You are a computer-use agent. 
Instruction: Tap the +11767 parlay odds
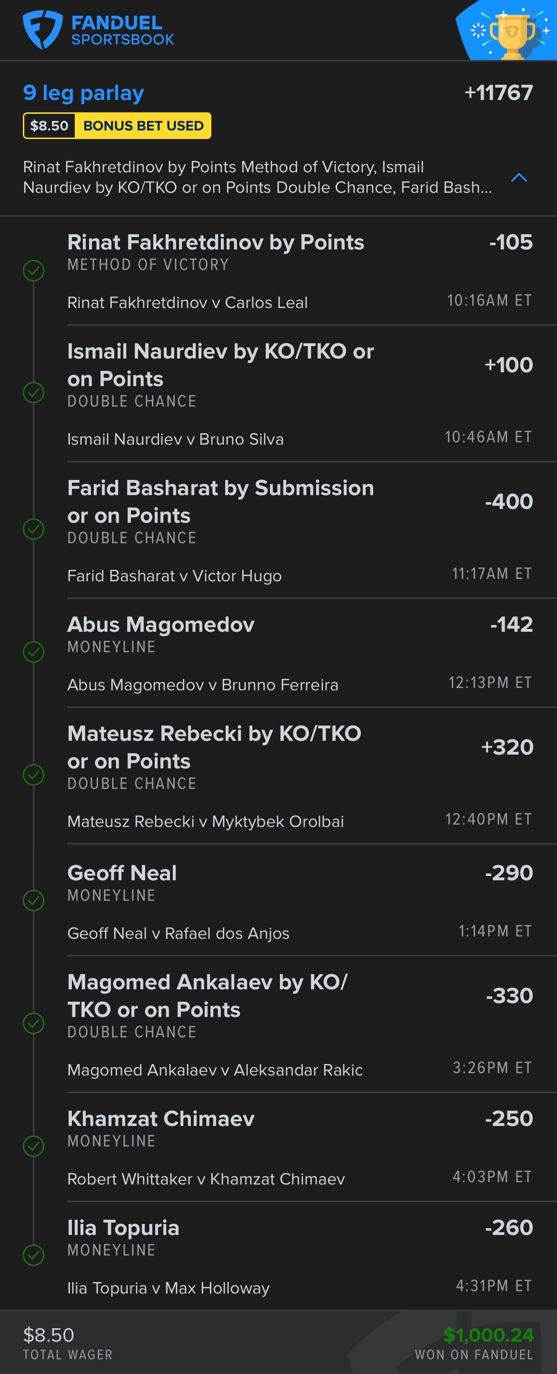[499, 93]
